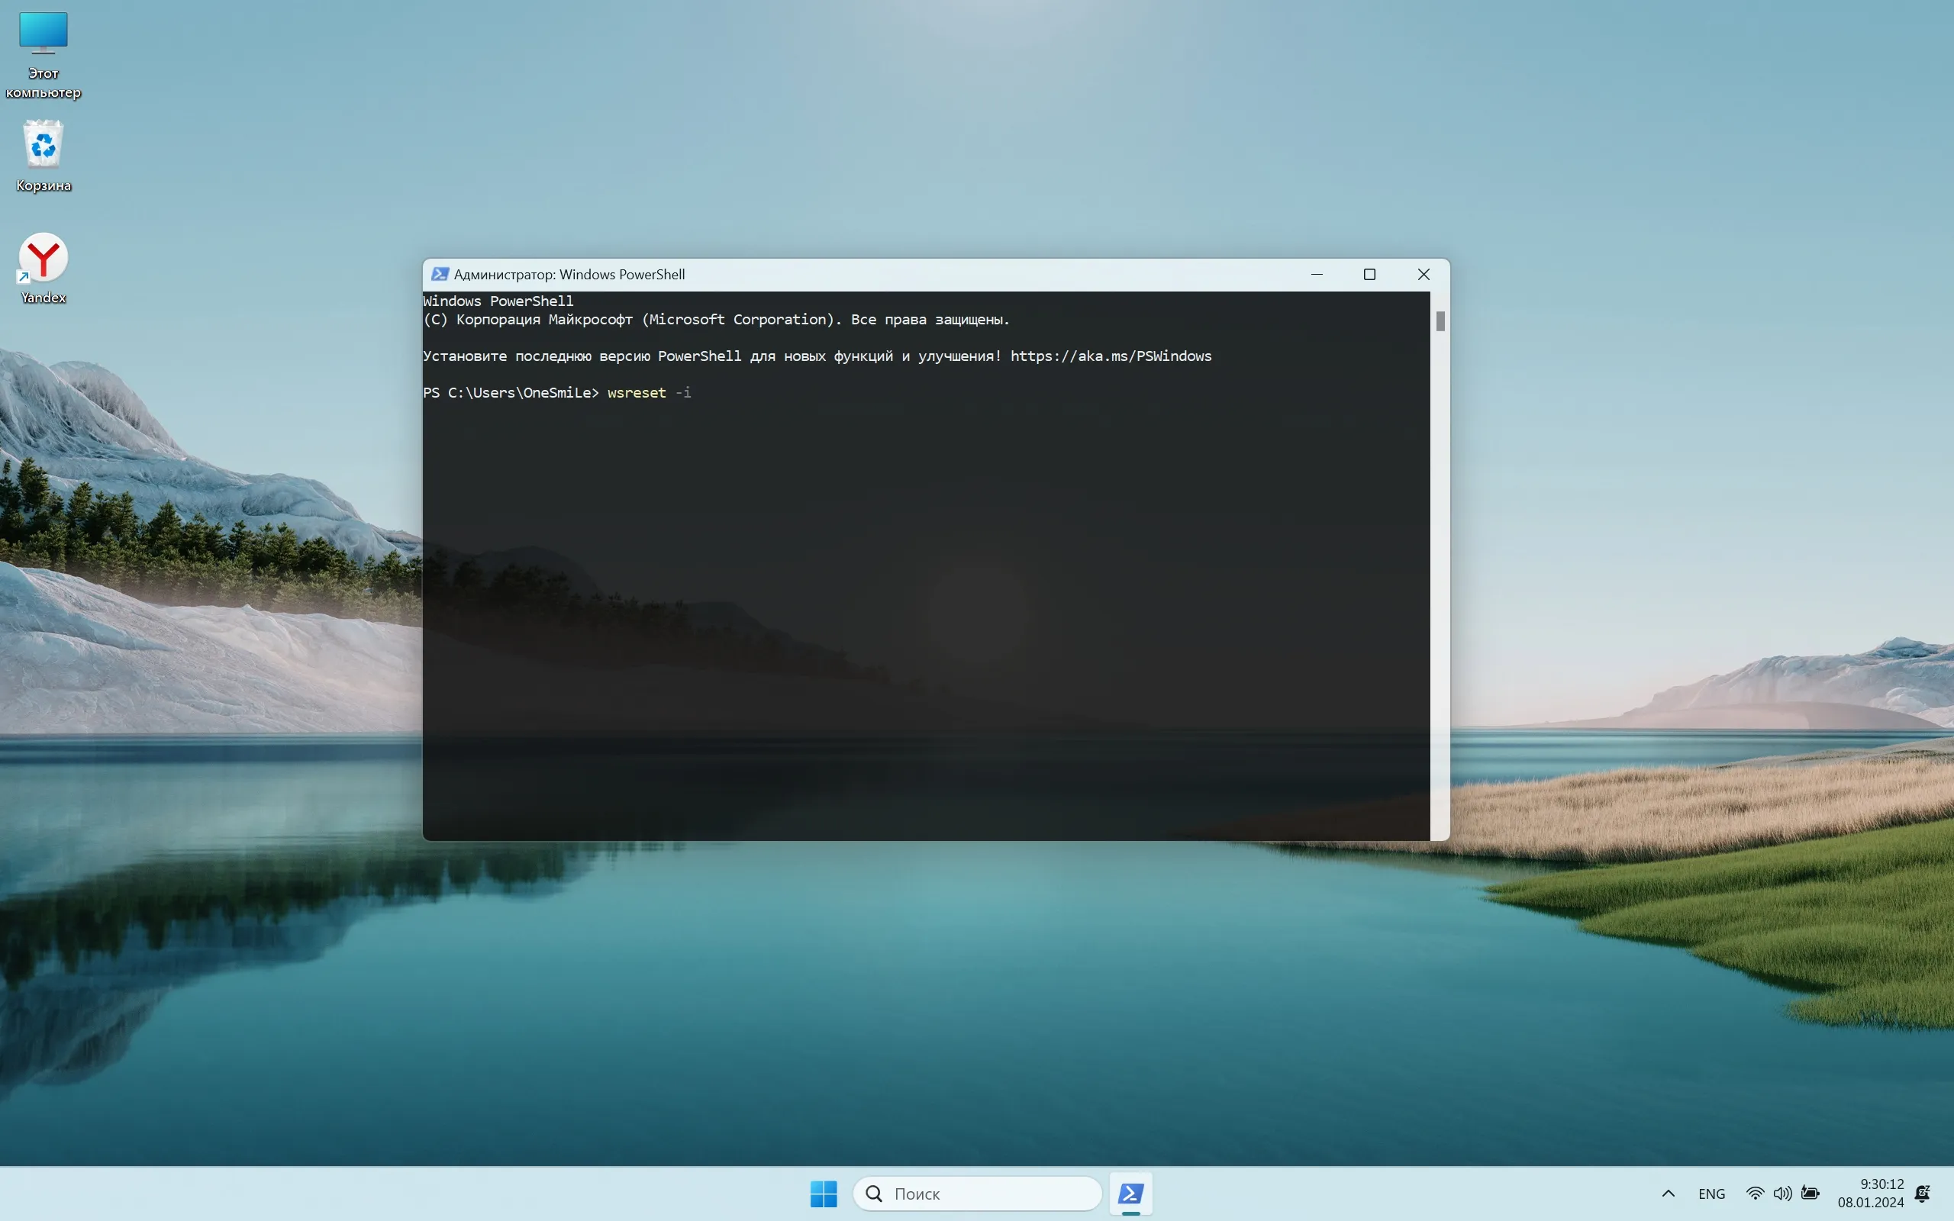Click PowerShell icon on the taskbar
Viewport: 1954px width, 1221px height.
pos(1130,1194)
